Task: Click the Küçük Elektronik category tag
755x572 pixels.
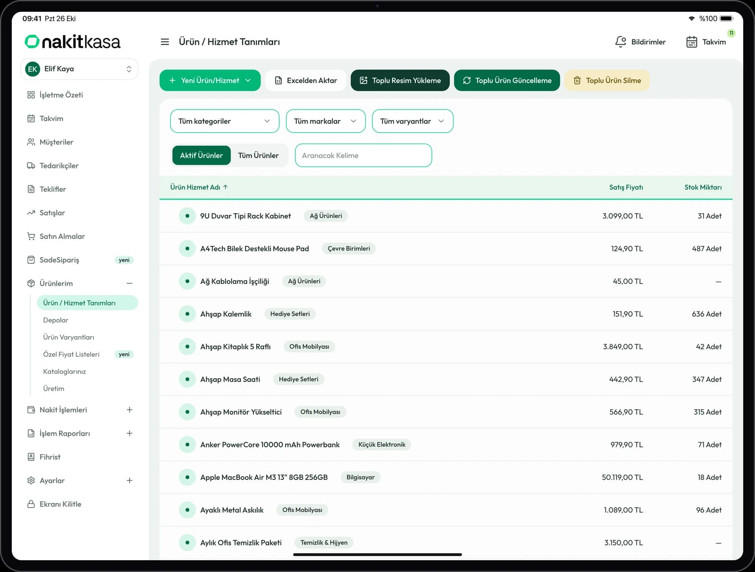Action: click(x=382, y=445)
